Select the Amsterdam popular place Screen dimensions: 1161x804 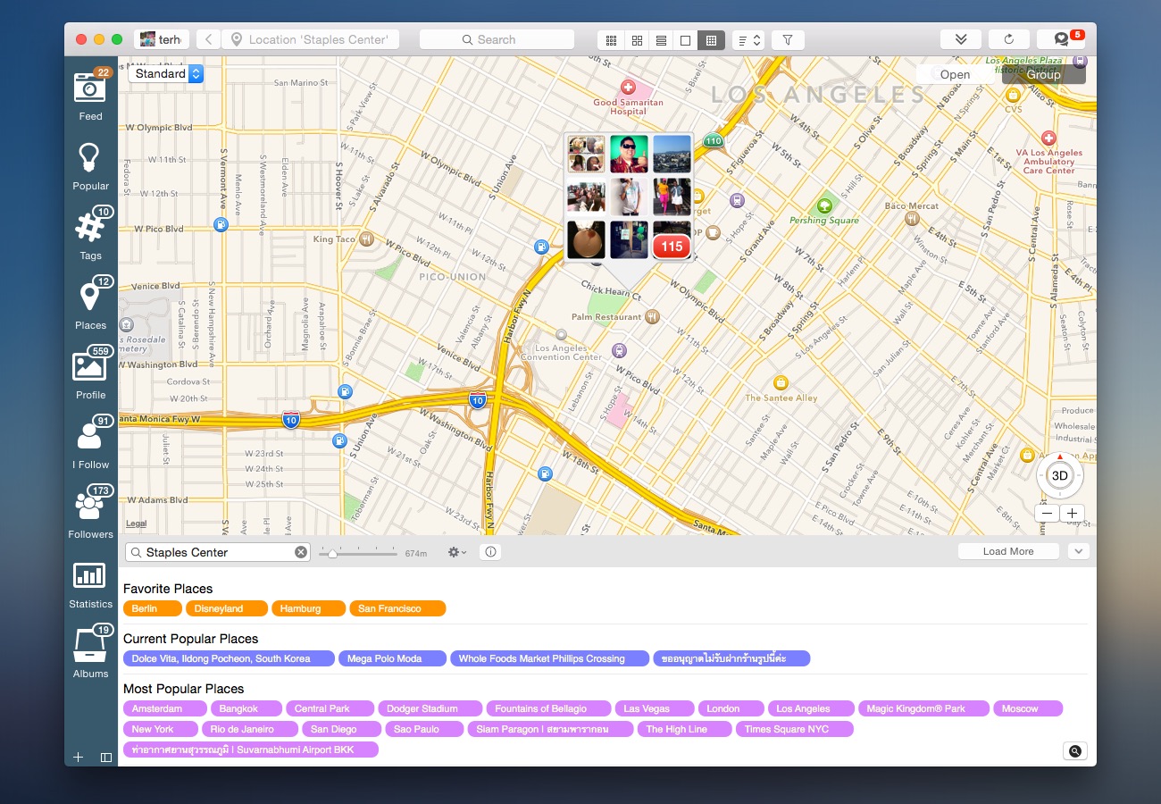click(x=166, y=708)
